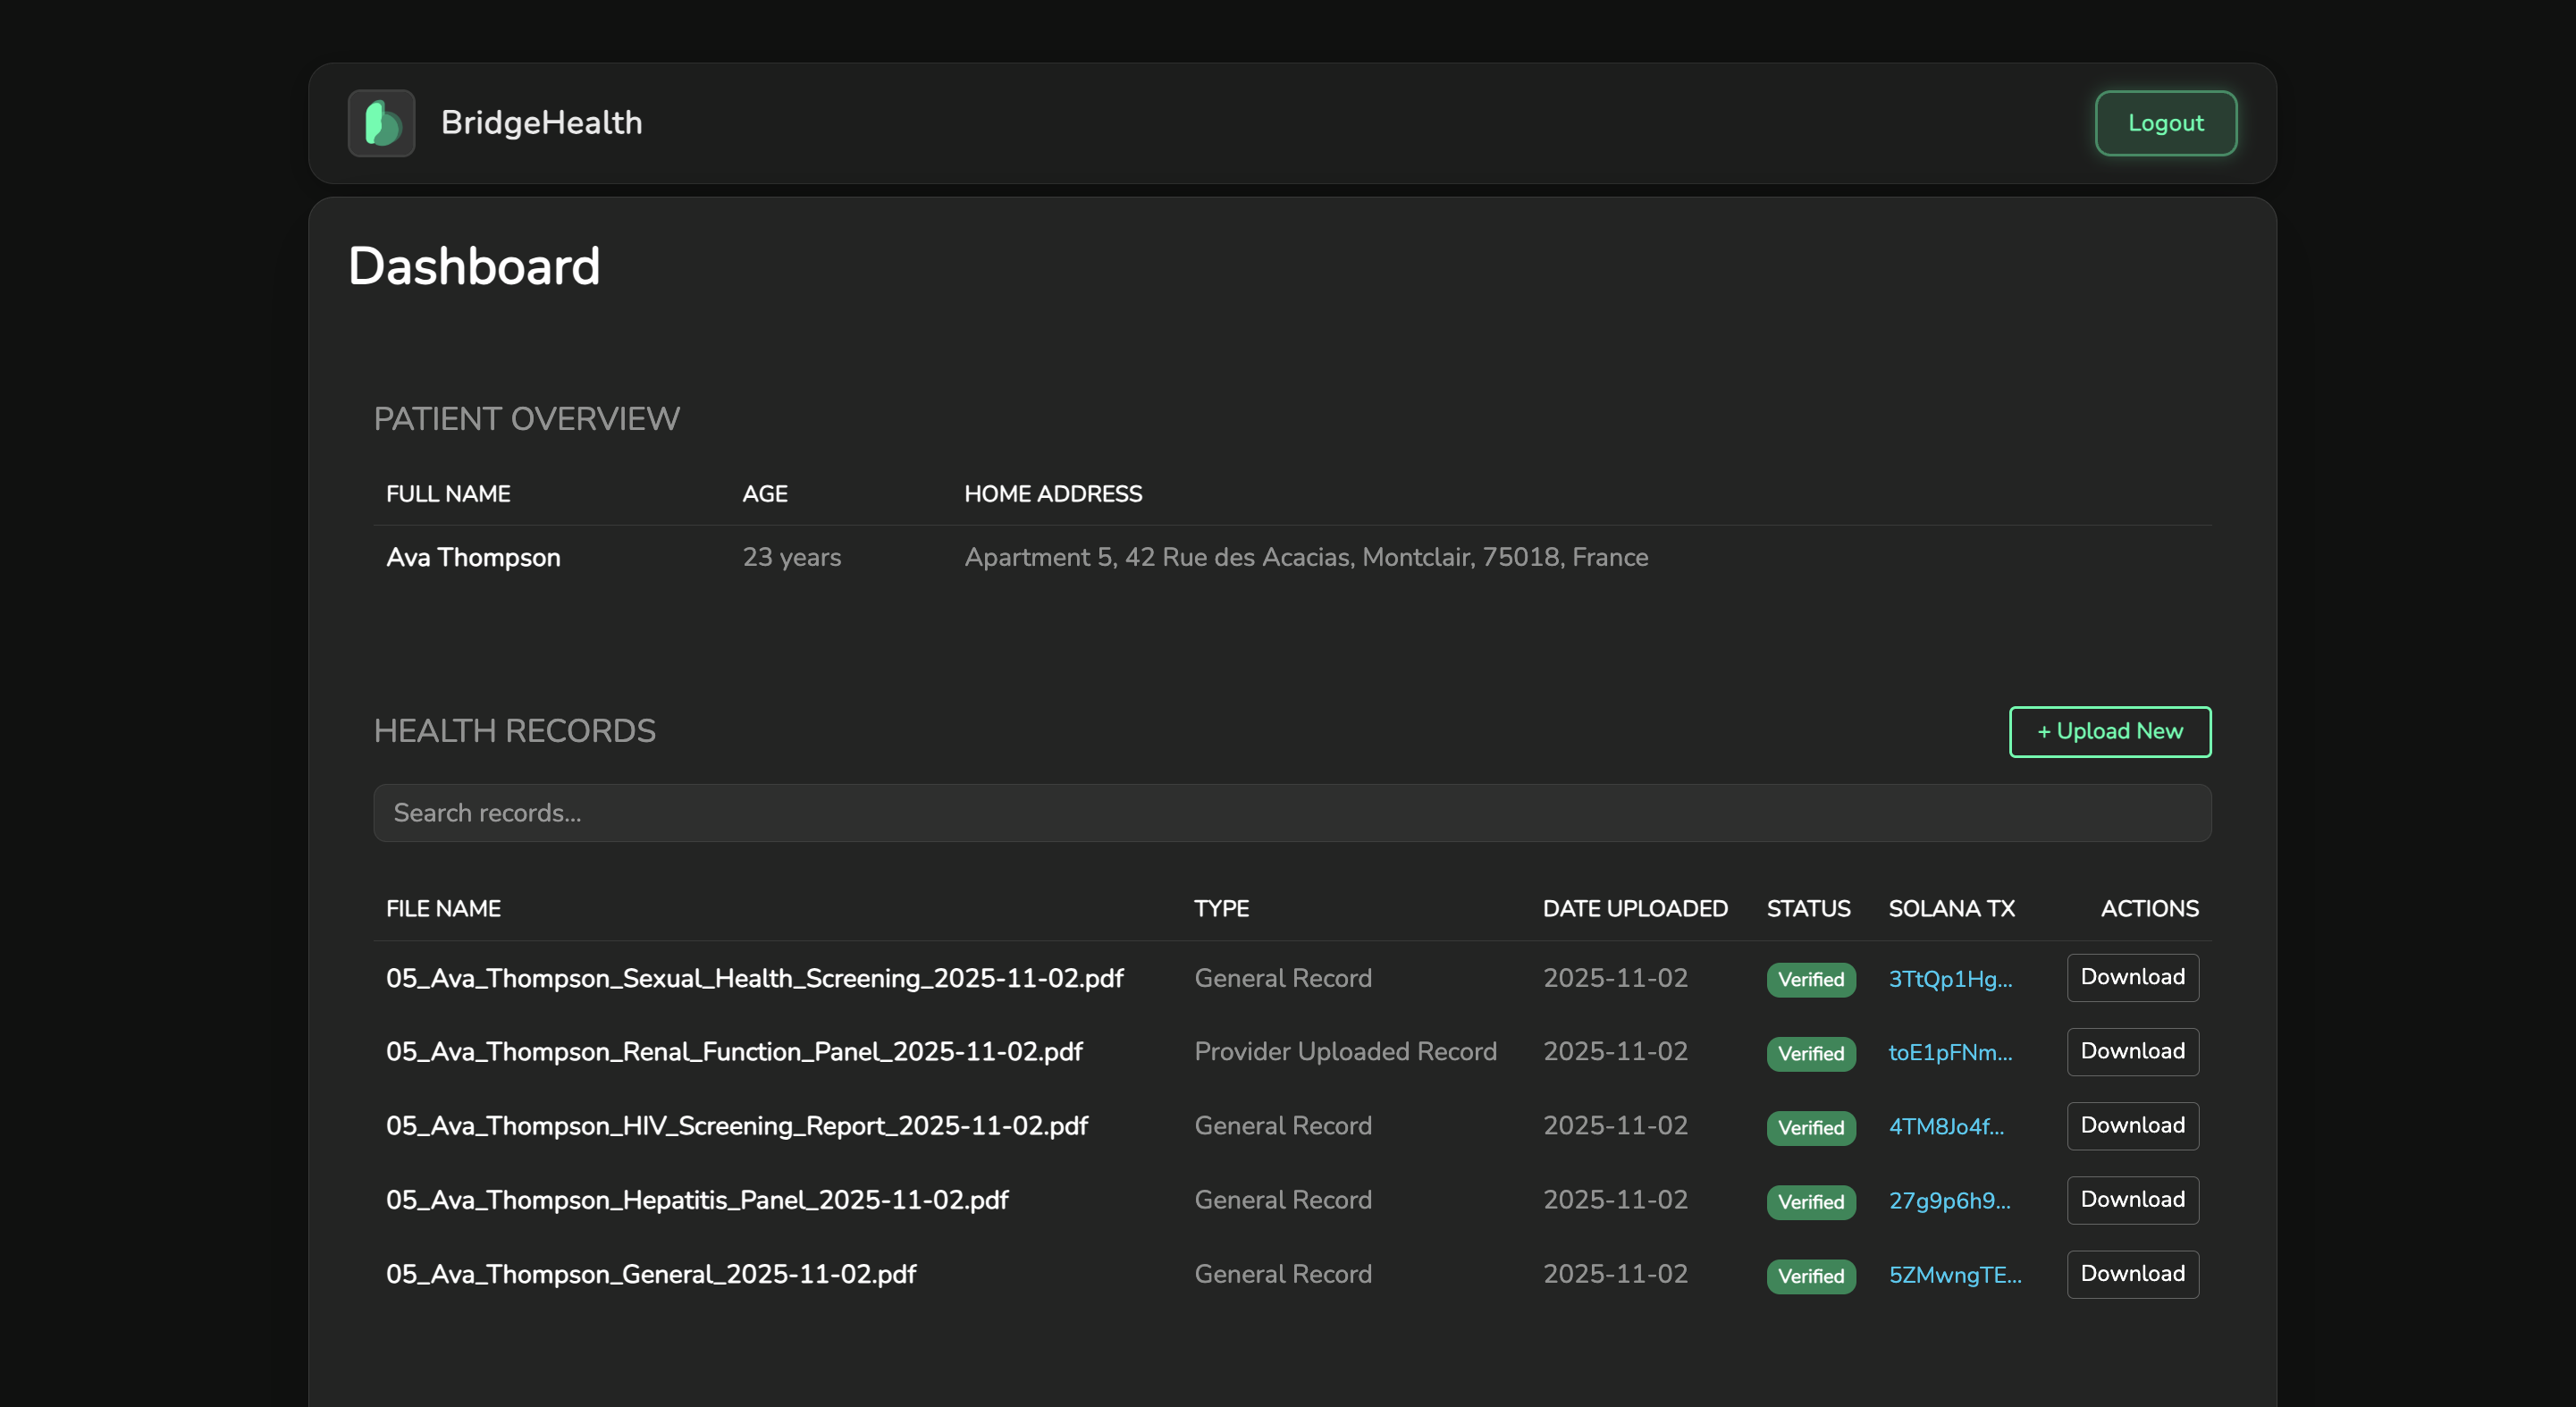Click the File Name column header

pyautogui.click(x=443, y=908)
